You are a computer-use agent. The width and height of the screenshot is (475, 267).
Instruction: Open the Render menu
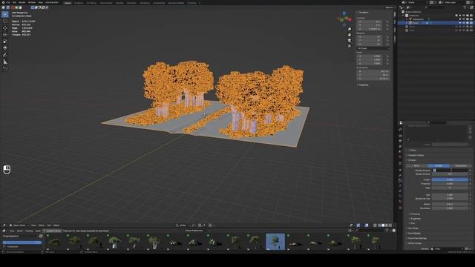coord(22,2)
